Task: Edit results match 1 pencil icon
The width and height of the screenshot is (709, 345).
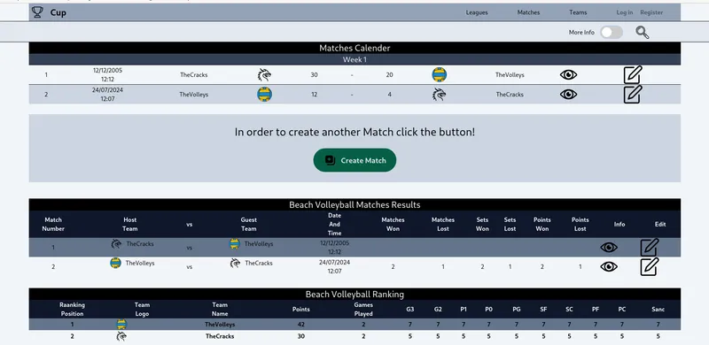Action: click(650, 248)
